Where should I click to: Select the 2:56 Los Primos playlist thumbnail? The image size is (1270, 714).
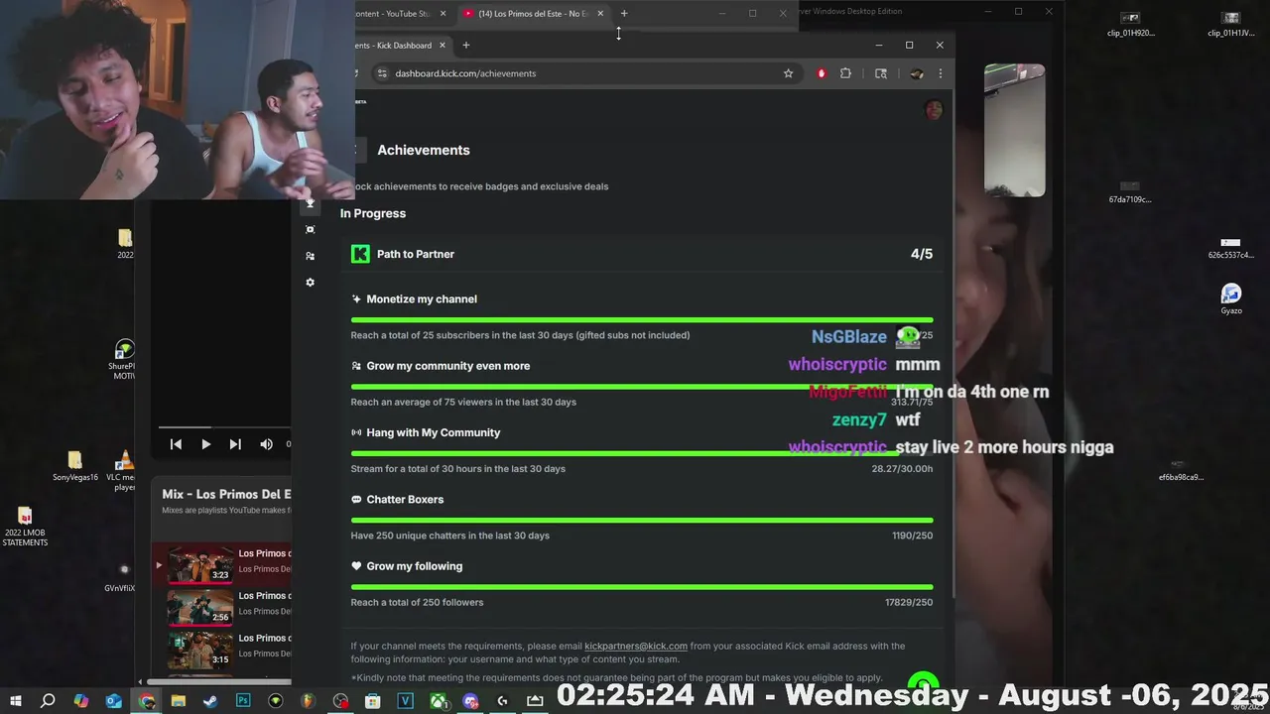(x=200, y=606)
